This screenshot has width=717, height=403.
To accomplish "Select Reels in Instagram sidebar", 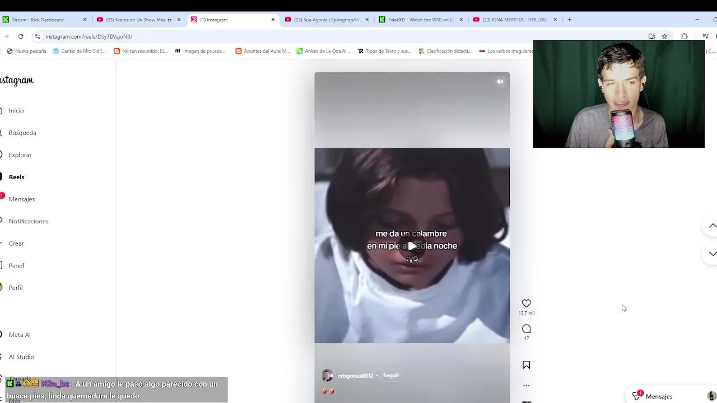I will coord(16,177).
